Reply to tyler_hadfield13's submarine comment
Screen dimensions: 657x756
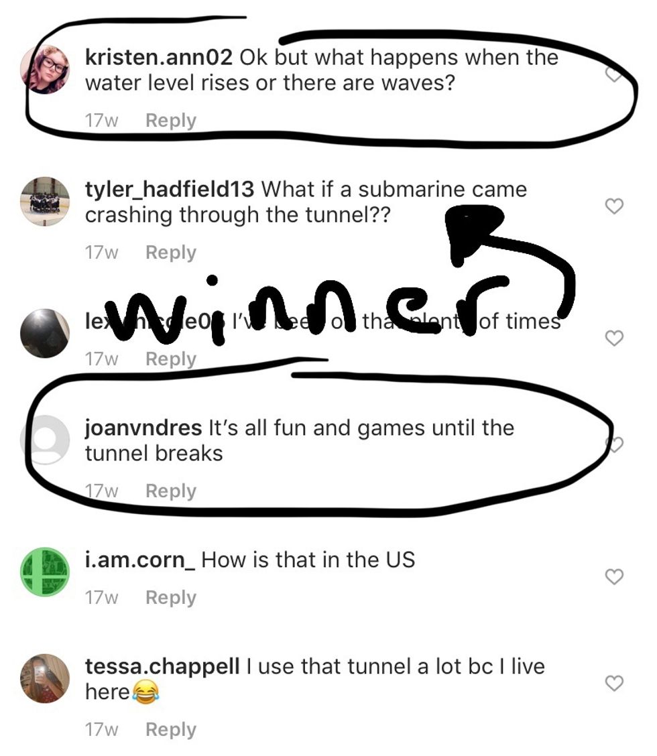coord(171,252)
